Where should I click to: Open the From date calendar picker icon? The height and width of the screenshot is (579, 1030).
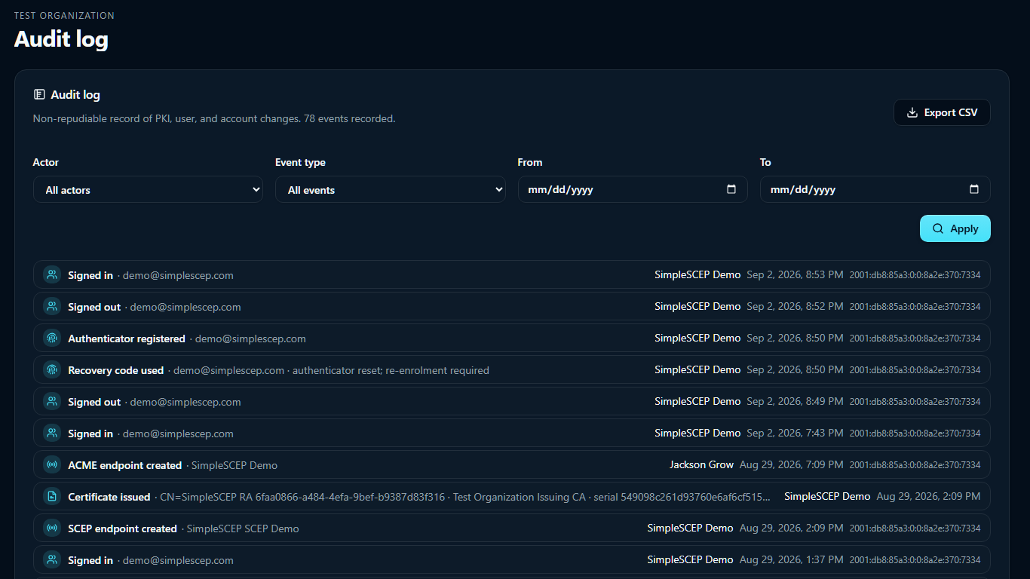731,189
